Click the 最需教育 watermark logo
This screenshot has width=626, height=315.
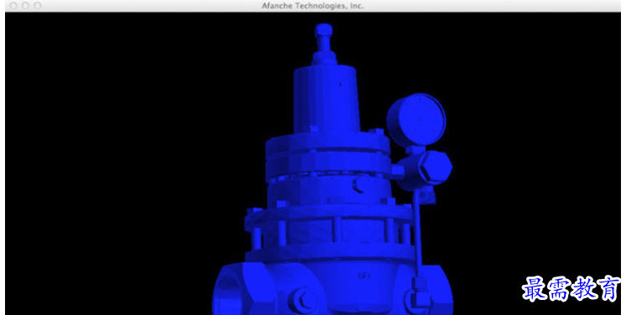point(571,288)
